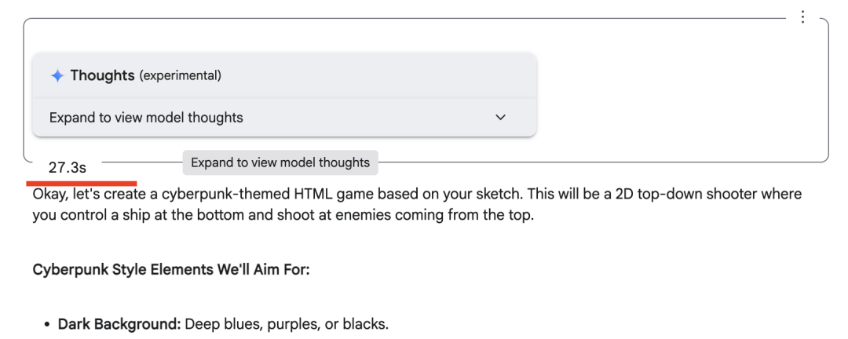Click the blue sparkle Thoughts icon
The width and height of the screenshot is (848, 339).
57,76
